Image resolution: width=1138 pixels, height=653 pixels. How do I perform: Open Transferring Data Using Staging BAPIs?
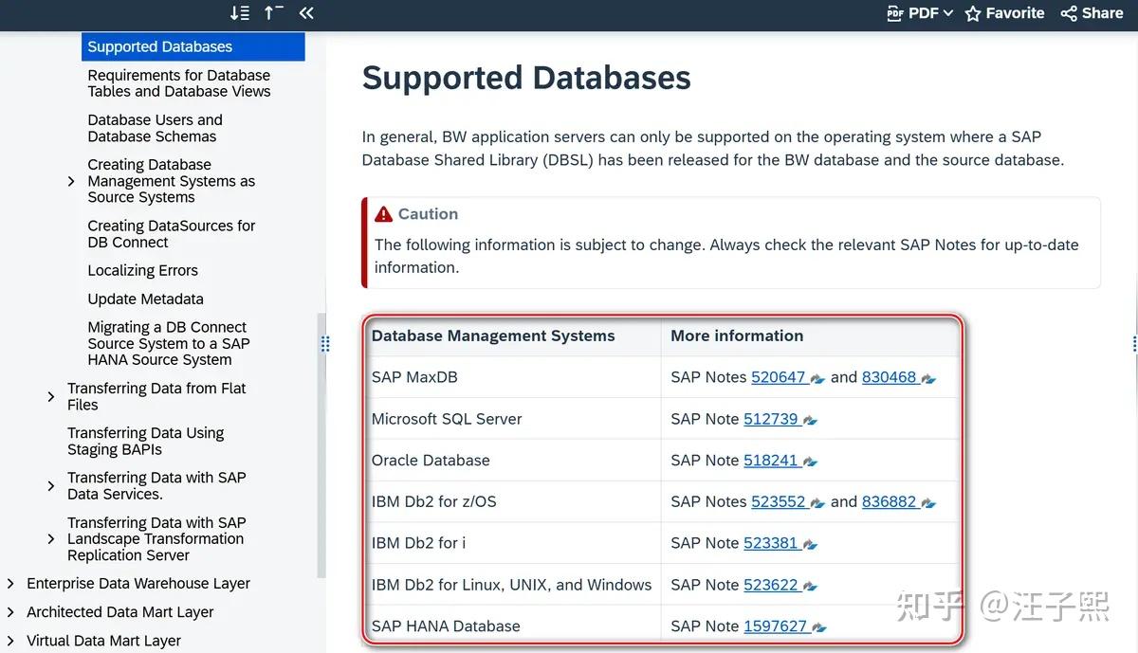[146, 441]
